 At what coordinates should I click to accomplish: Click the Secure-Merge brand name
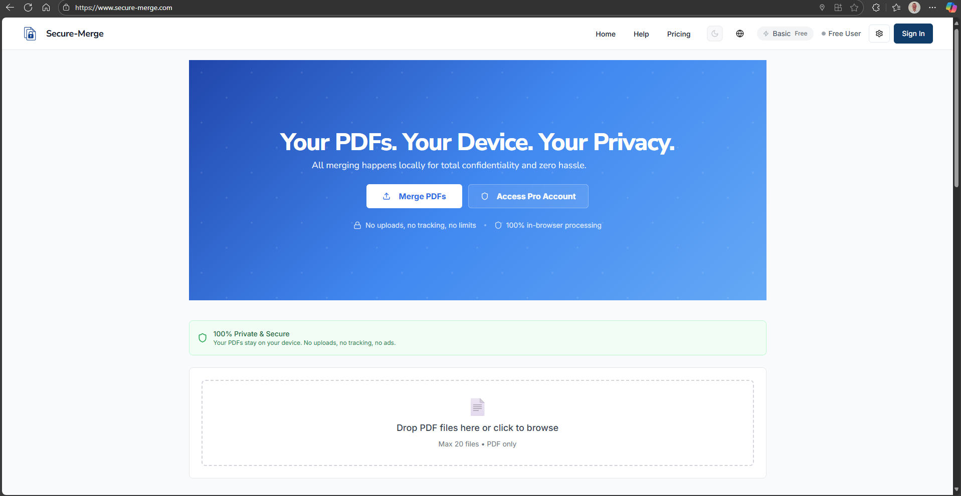click(75, 34)
